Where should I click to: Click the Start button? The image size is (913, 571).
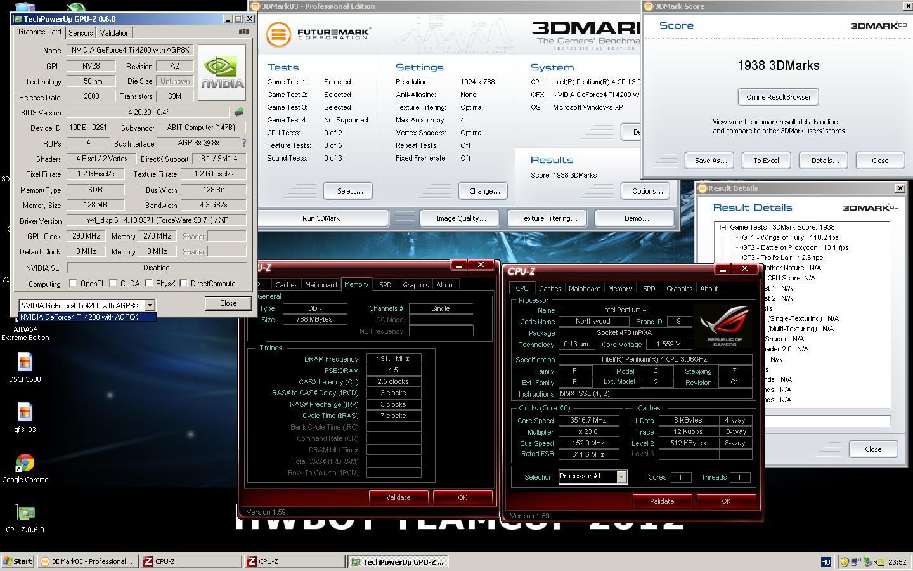coord(18,561)
